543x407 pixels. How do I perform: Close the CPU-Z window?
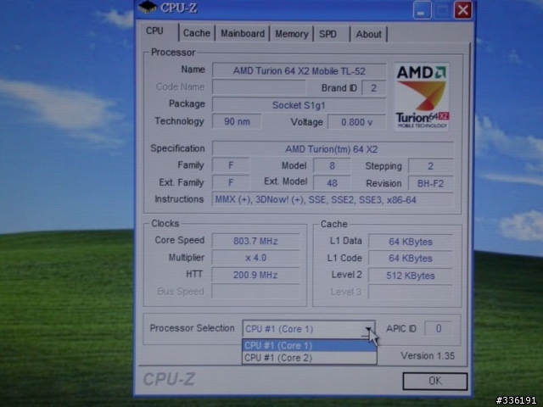click(x=463, y=9)
